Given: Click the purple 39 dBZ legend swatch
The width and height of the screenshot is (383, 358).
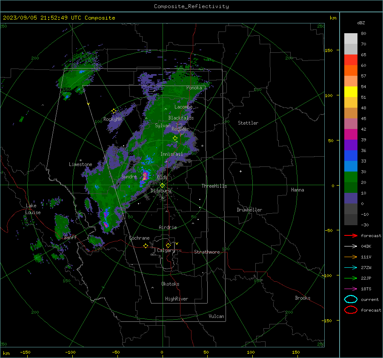Looking at the screenshot, I should [x=351, y=145].
